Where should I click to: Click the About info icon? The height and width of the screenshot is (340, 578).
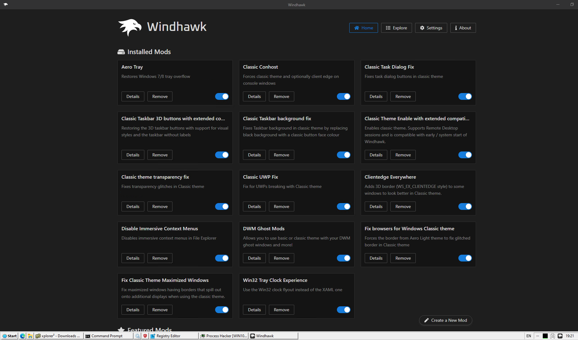click(456, 28)
